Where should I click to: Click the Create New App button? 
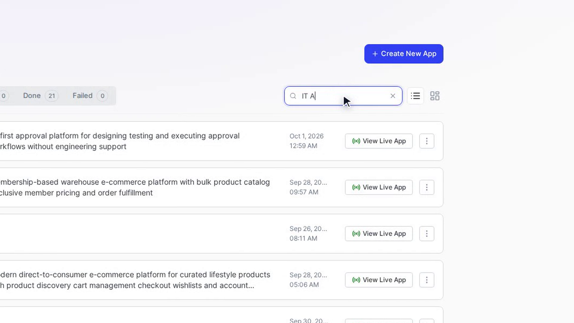[404, 54]
